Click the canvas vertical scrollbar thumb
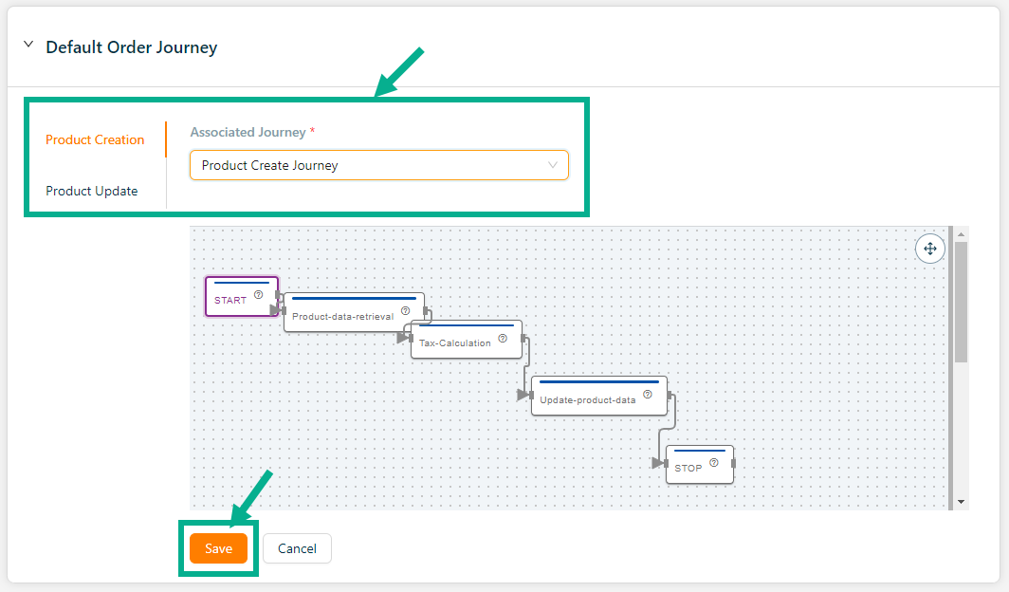 click(x=961, y=302)
